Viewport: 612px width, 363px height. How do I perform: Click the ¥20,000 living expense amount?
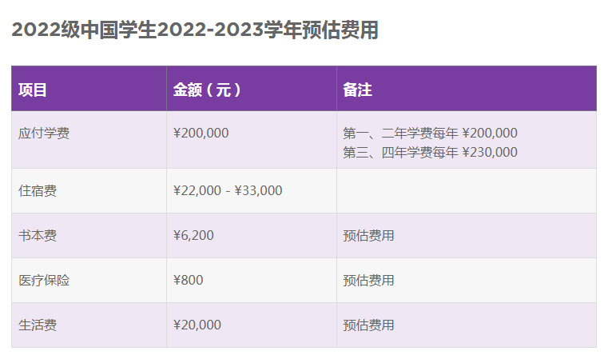click(197, 325)
